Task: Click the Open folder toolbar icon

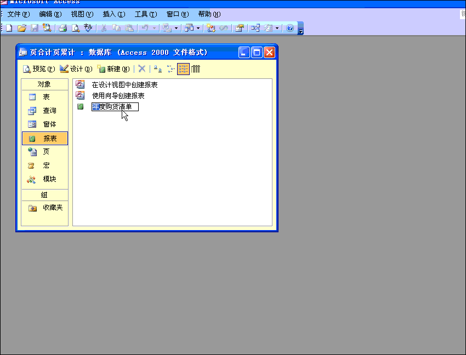Action: pos(22,28)
